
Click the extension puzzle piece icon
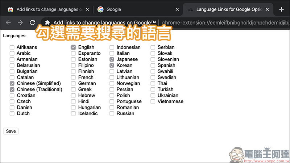pos(47,22)
